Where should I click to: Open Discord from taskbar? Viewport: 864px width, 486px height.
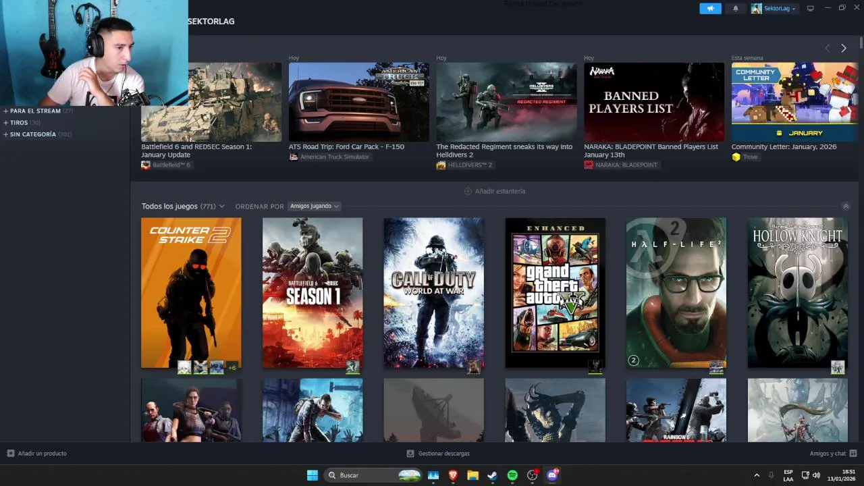pyautogui.click(x=552, y=475)
